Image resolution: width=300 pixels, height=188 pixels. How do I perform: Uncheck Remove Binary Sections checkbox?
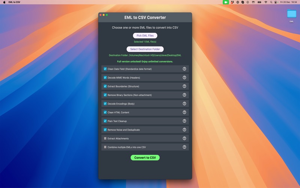pyautogui.click(x=105, y=95)
